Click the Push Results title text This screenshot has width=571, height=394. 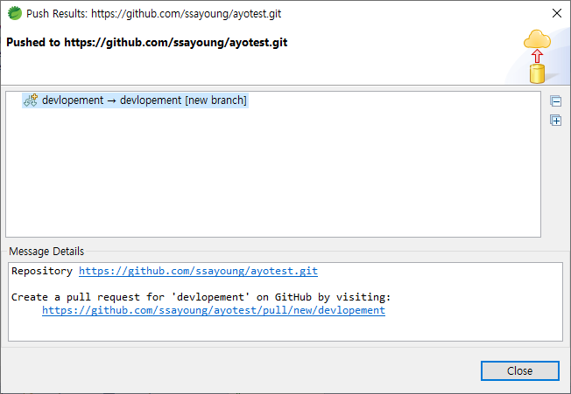153,14
